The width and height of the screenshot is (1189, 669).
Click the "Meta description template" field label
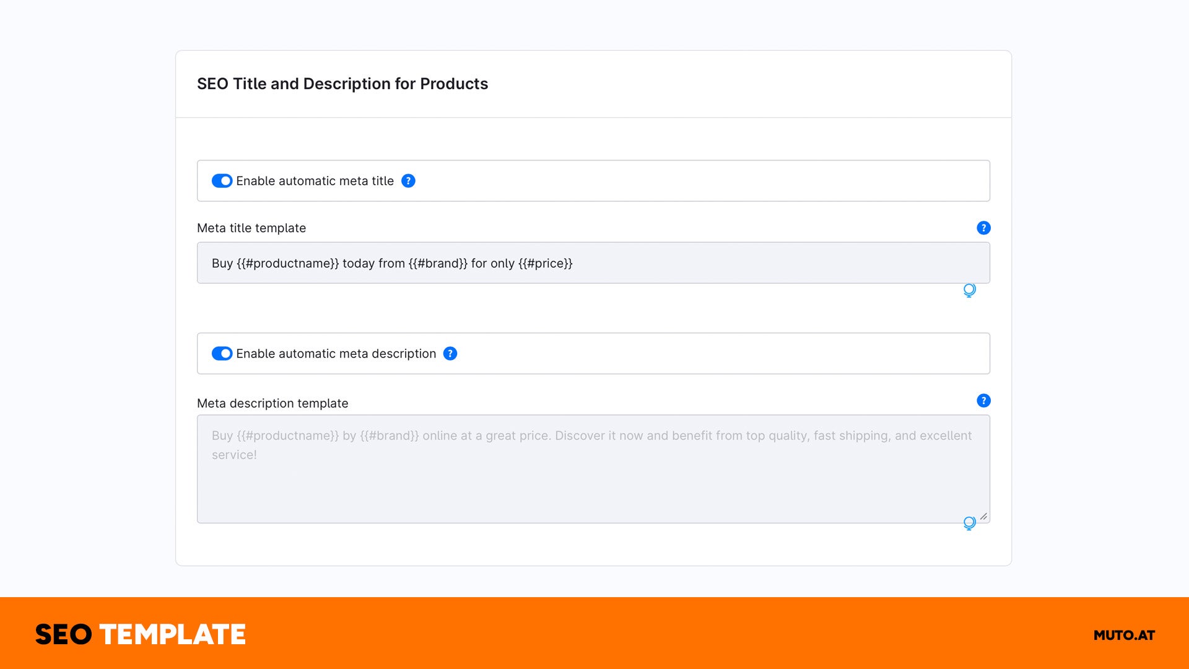click(272, 403)
